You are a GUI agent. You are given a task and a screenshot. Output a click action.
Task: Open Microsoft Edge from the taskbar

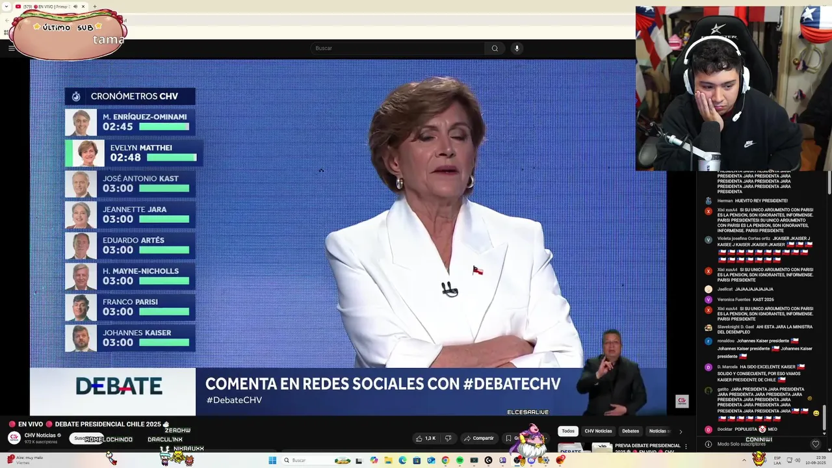[402, 460]
